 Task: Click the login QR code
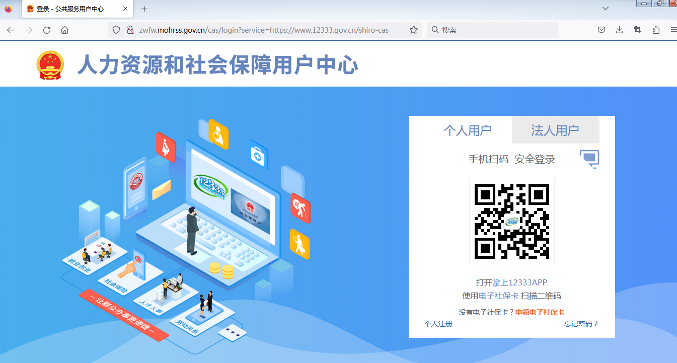[x=512, y=222]
